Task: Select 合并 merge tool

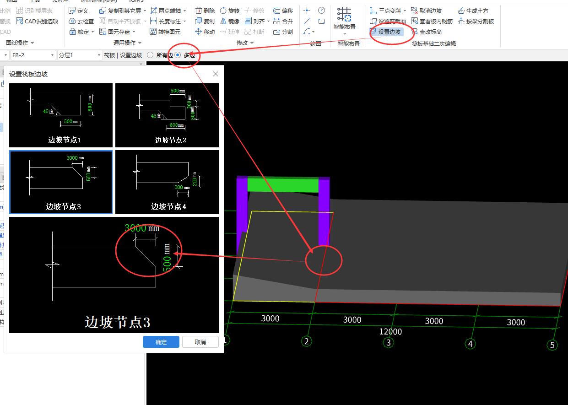Action: tap(283, 21)
